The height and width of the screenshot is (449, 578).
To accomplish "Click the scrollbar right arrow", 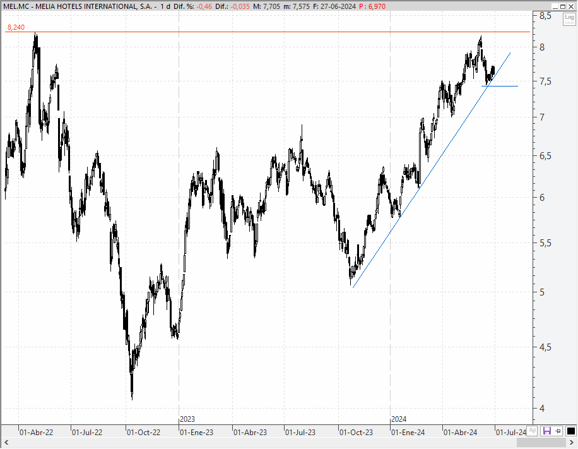I will tap(572, 442).
